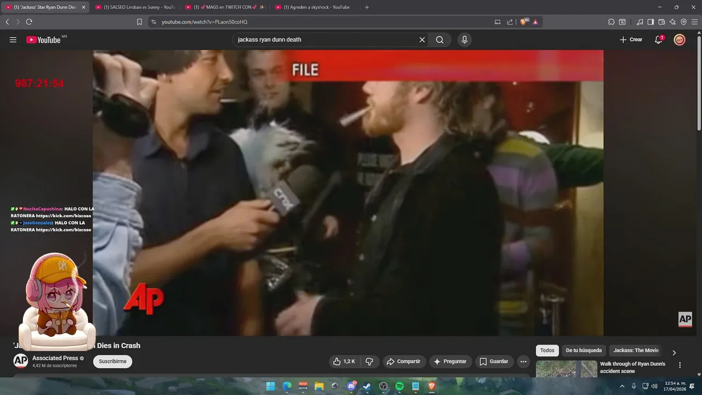Open options for Walk through accident video

(680, 365)
